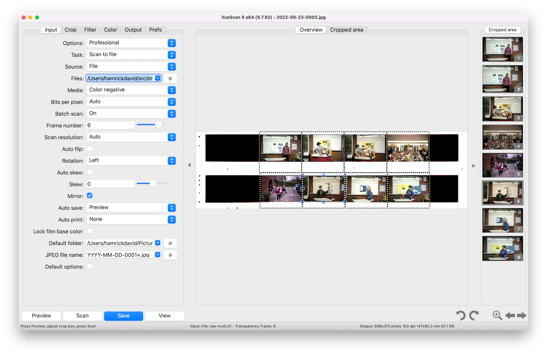Click the @ icon beside JPEG file name
Viewport: 547px width, 355px height.
170,255
